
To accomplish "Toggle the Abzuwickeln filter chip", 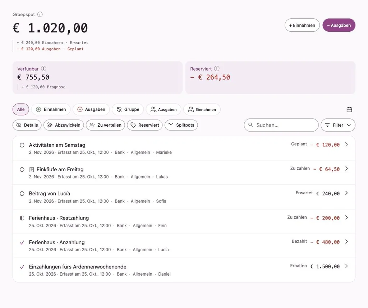I will click(x=64, y=125).
